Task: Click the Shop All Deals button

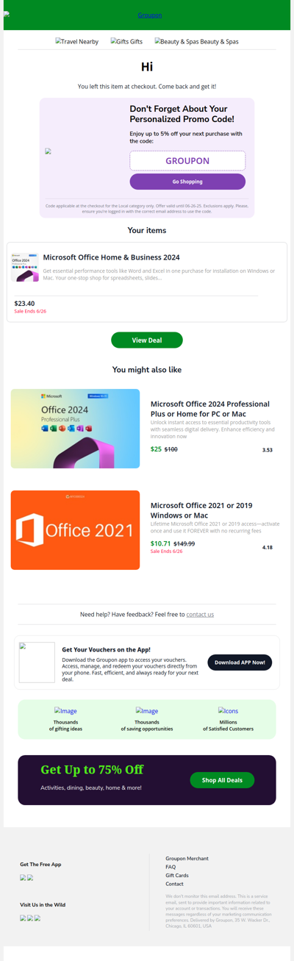Action: click(x=223, y=780)
